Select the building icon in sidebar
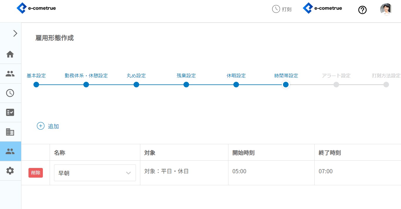 click(10, 132)
